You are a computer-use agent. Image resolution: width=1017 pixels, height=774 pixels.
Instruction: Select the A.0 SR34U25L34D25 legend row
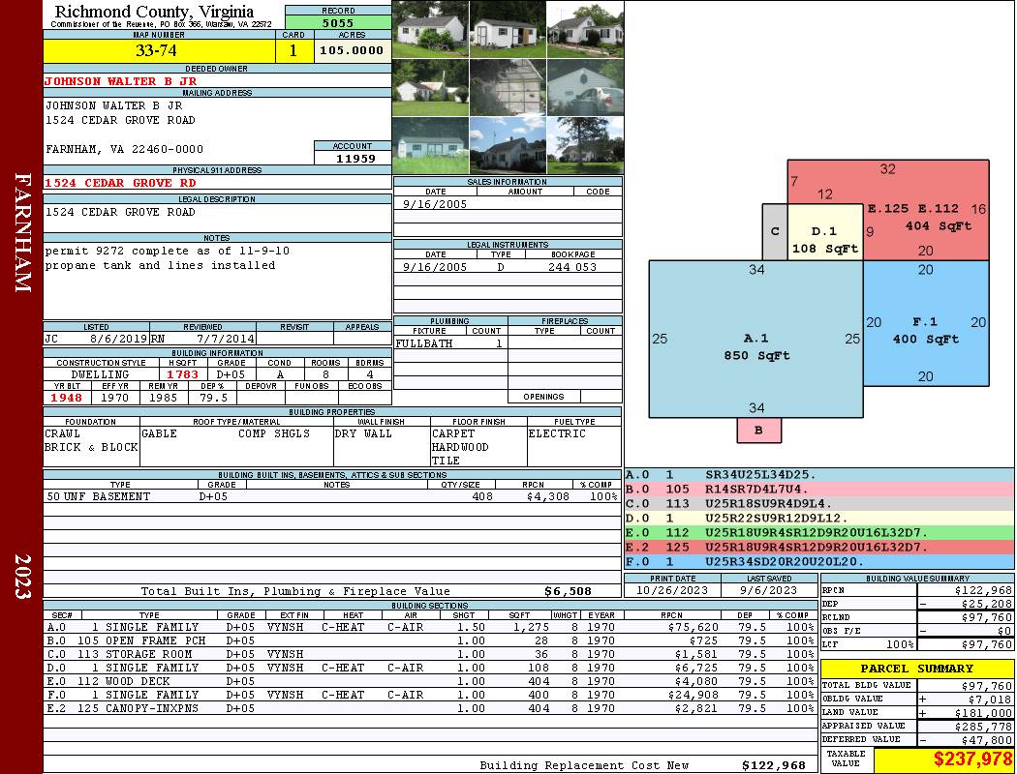pyautogui.click(x=819, y=475)
